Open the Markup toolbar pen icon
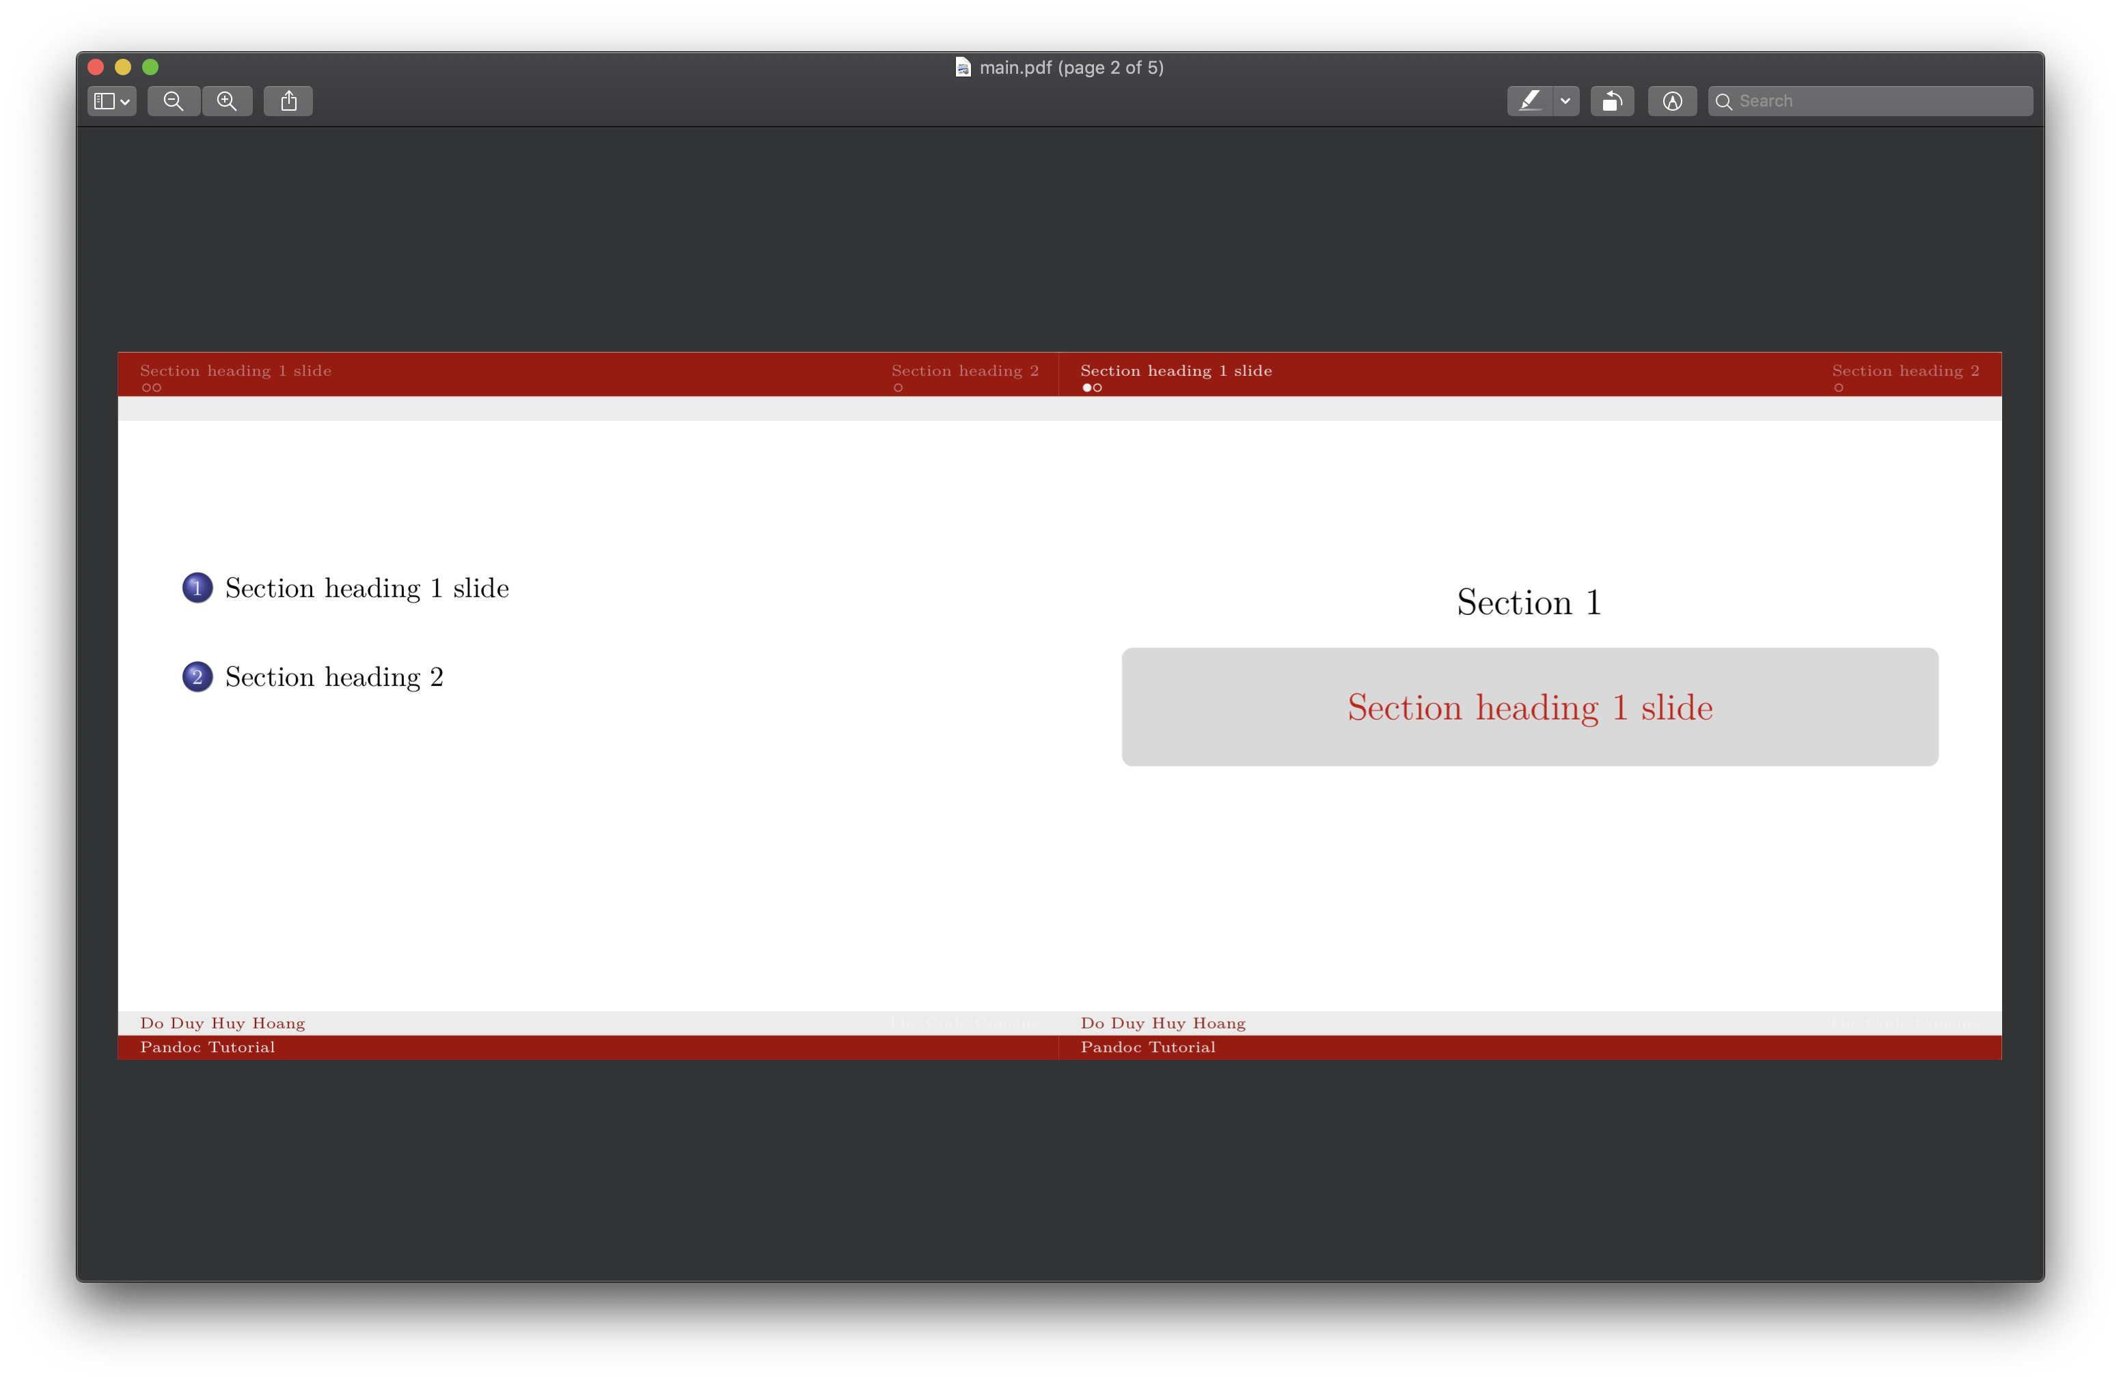This screenshot has height=1383, width=2121. coord(1672,100)
